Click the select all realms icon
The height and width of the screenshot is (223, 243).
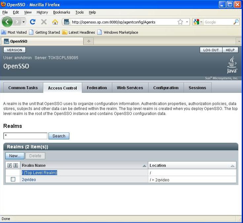coord(10,165)
